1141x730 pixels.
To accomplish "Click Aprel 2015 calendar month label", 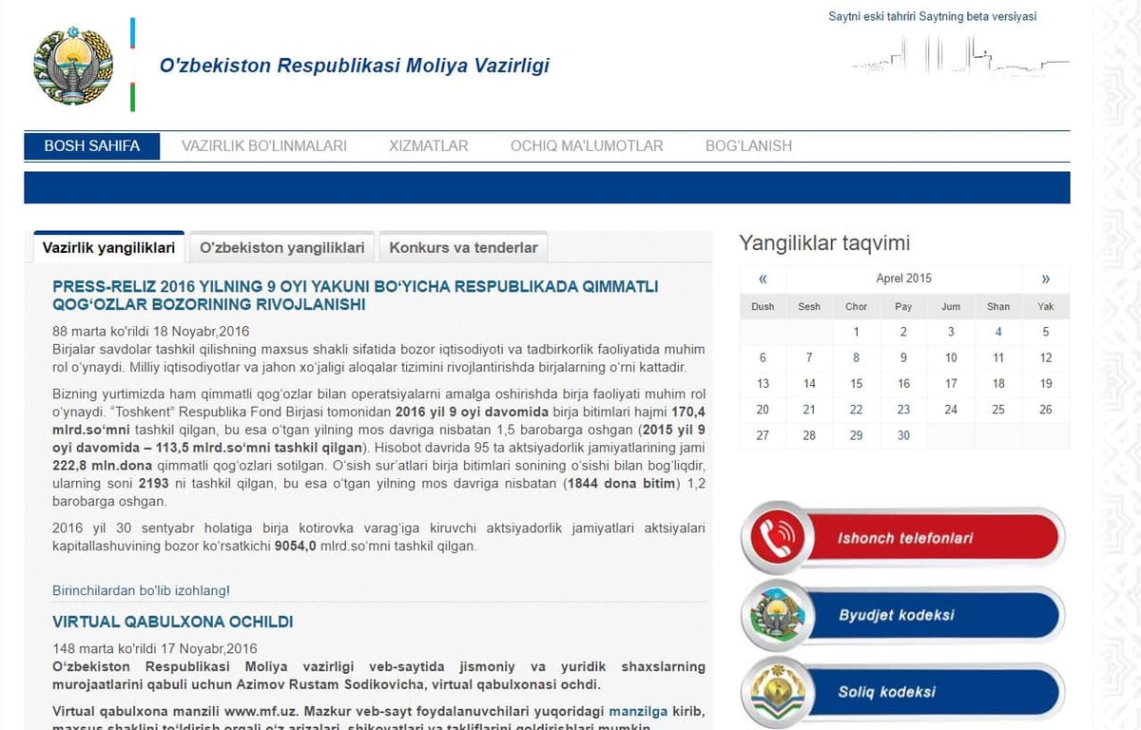I will coord(904,279).
